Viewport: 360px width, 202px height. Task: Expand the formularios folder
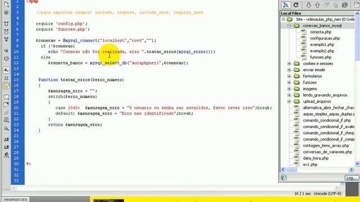coord(289,76)
